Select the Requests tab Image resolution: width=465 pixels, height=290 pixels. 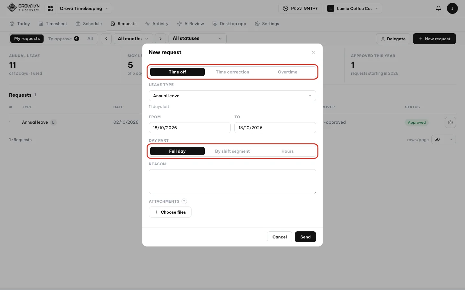click(x=123, y=24)
